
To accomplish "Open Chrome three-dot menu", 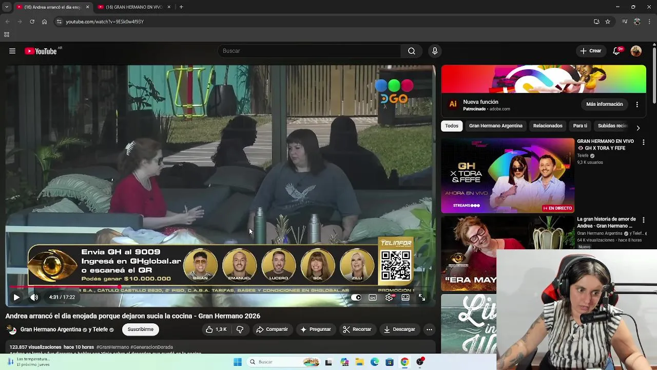I will coord(650,22).
